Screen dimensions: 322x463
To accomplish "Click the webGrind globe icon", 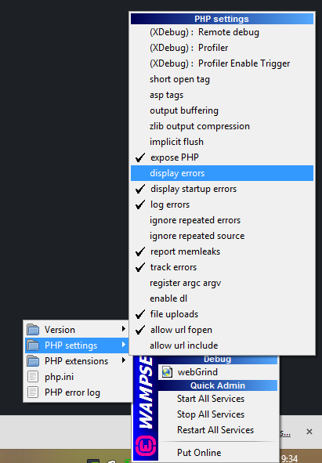I will pyautogui.click(x=167, y=372).
